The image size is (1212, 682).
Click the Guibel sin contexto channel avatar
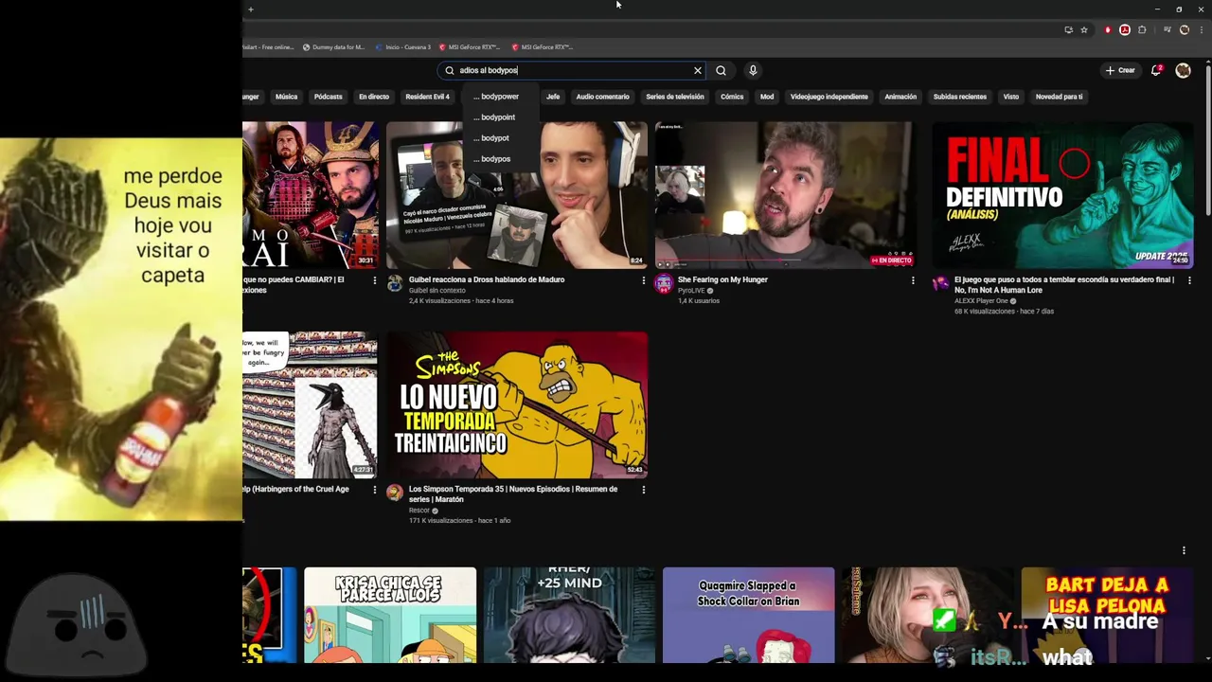pyautogui.click(x=395, y=283)
